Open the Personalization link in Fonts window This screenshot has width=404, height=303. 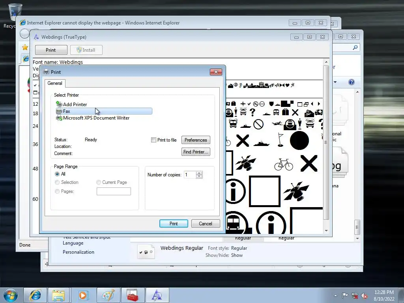[79, 252]
